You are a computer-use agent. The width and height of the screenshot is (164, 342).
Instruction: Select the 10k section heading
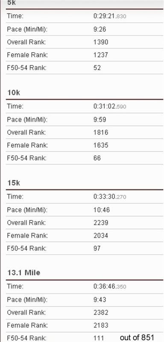click(x=14, y=93)
